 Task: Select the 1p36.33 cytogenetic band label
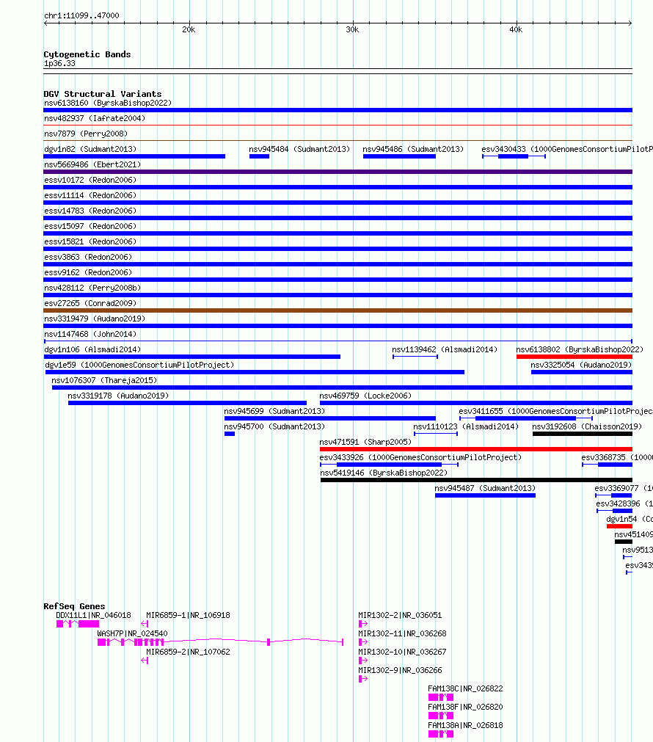coord(59,63)
